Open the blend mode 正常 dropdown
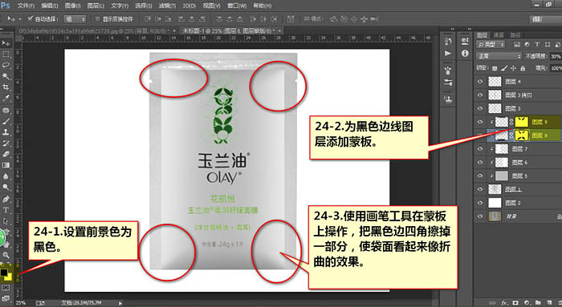This screenshot has width=562, height=307. pos(499,56)
